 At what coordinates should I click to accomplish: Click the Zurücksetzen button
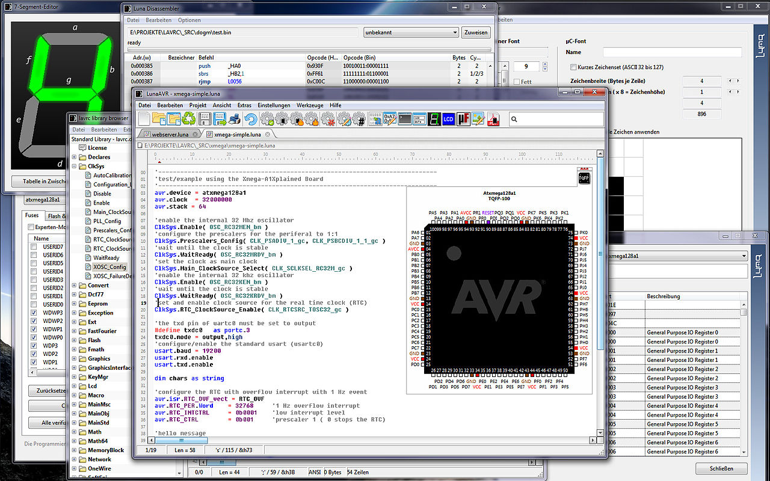47,390
